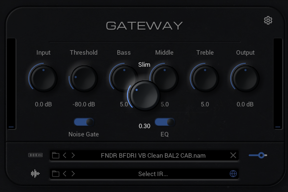Click the FNDR BFDRI VB Clean model name
Image resolution: width=288 pixels, height=192 pixels.
click(153, 156)
